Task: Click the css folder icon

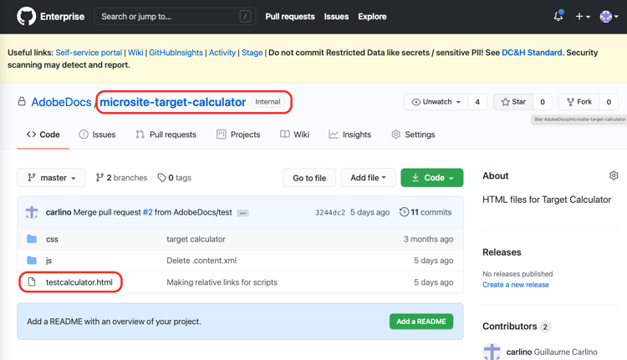Action: 32,239
